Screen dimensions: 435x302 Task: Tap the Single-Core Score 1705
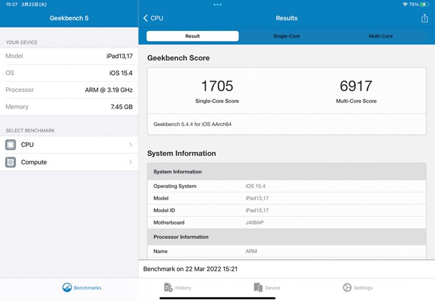(217, 86)
